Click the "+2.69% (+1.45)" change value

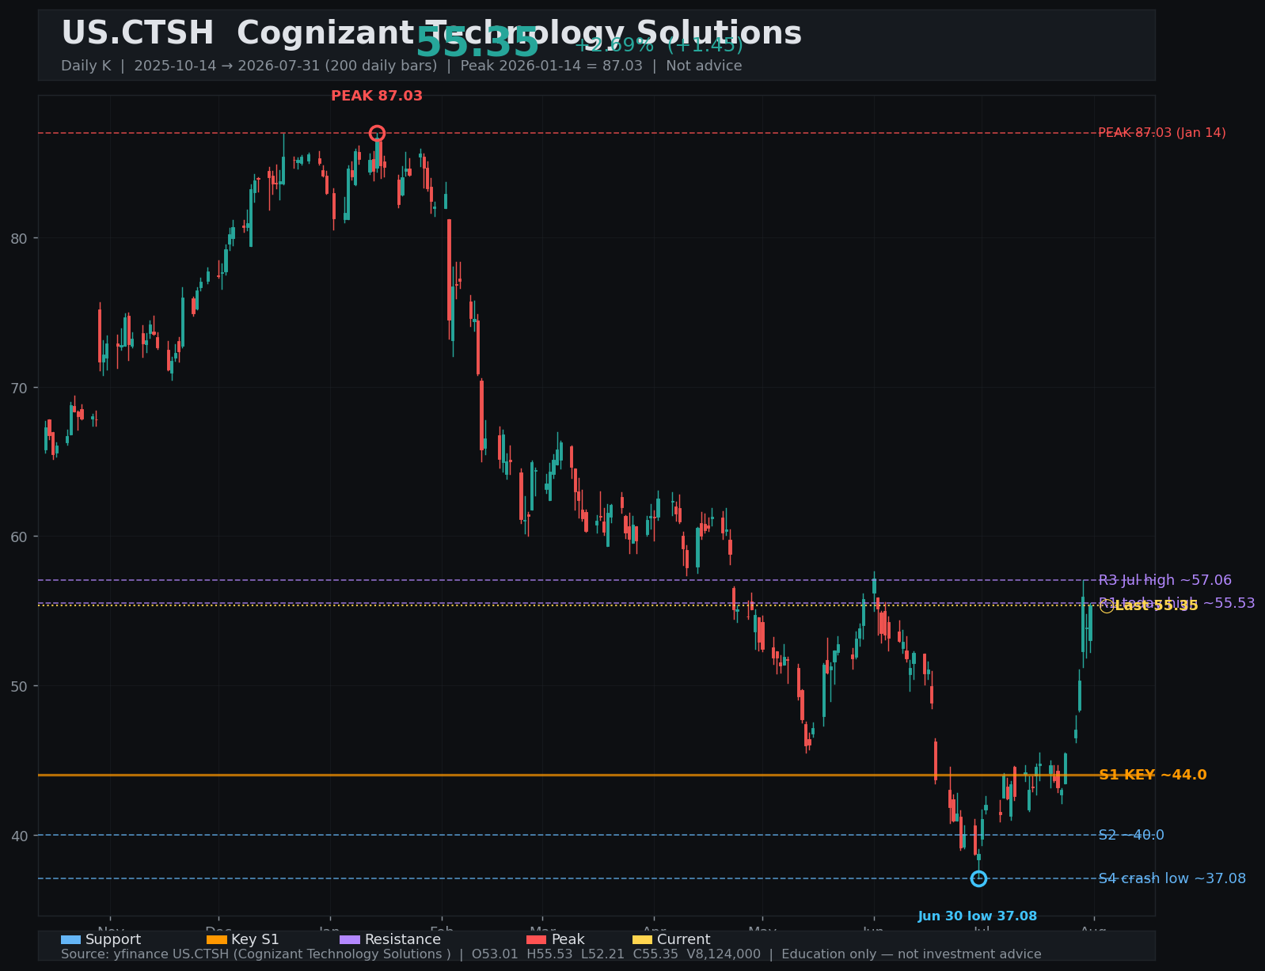[659, 45]
